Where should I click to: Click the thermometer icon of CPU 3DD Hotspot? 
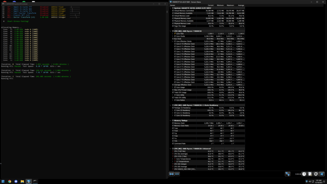pyautogui.click(x=173, y=164)
